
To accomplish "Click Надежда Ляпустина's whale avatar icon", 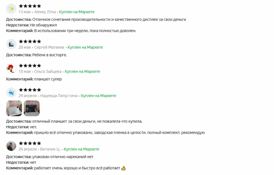I will coord(11,93).
